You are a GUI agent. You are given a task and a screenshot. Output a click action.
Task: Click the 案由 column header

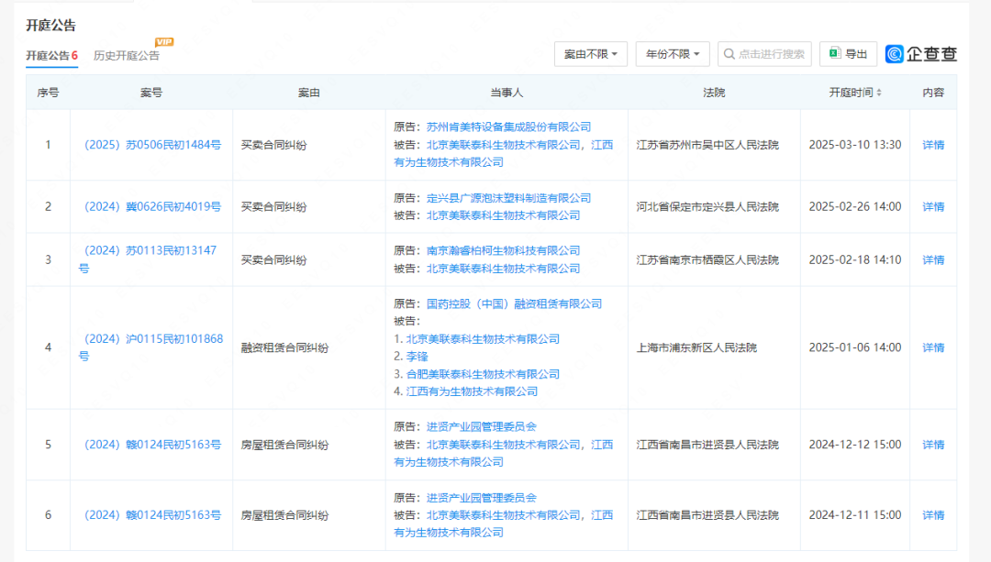point(309,93)
